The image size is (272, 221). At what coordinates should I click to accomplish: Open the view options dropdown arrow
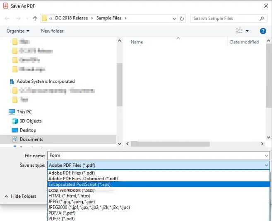[247, 31]
